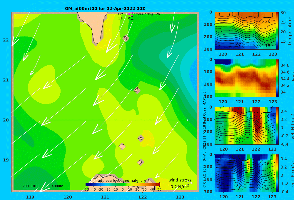
Task: Click the wind stress reference arrow
Action: pos(181,183)
